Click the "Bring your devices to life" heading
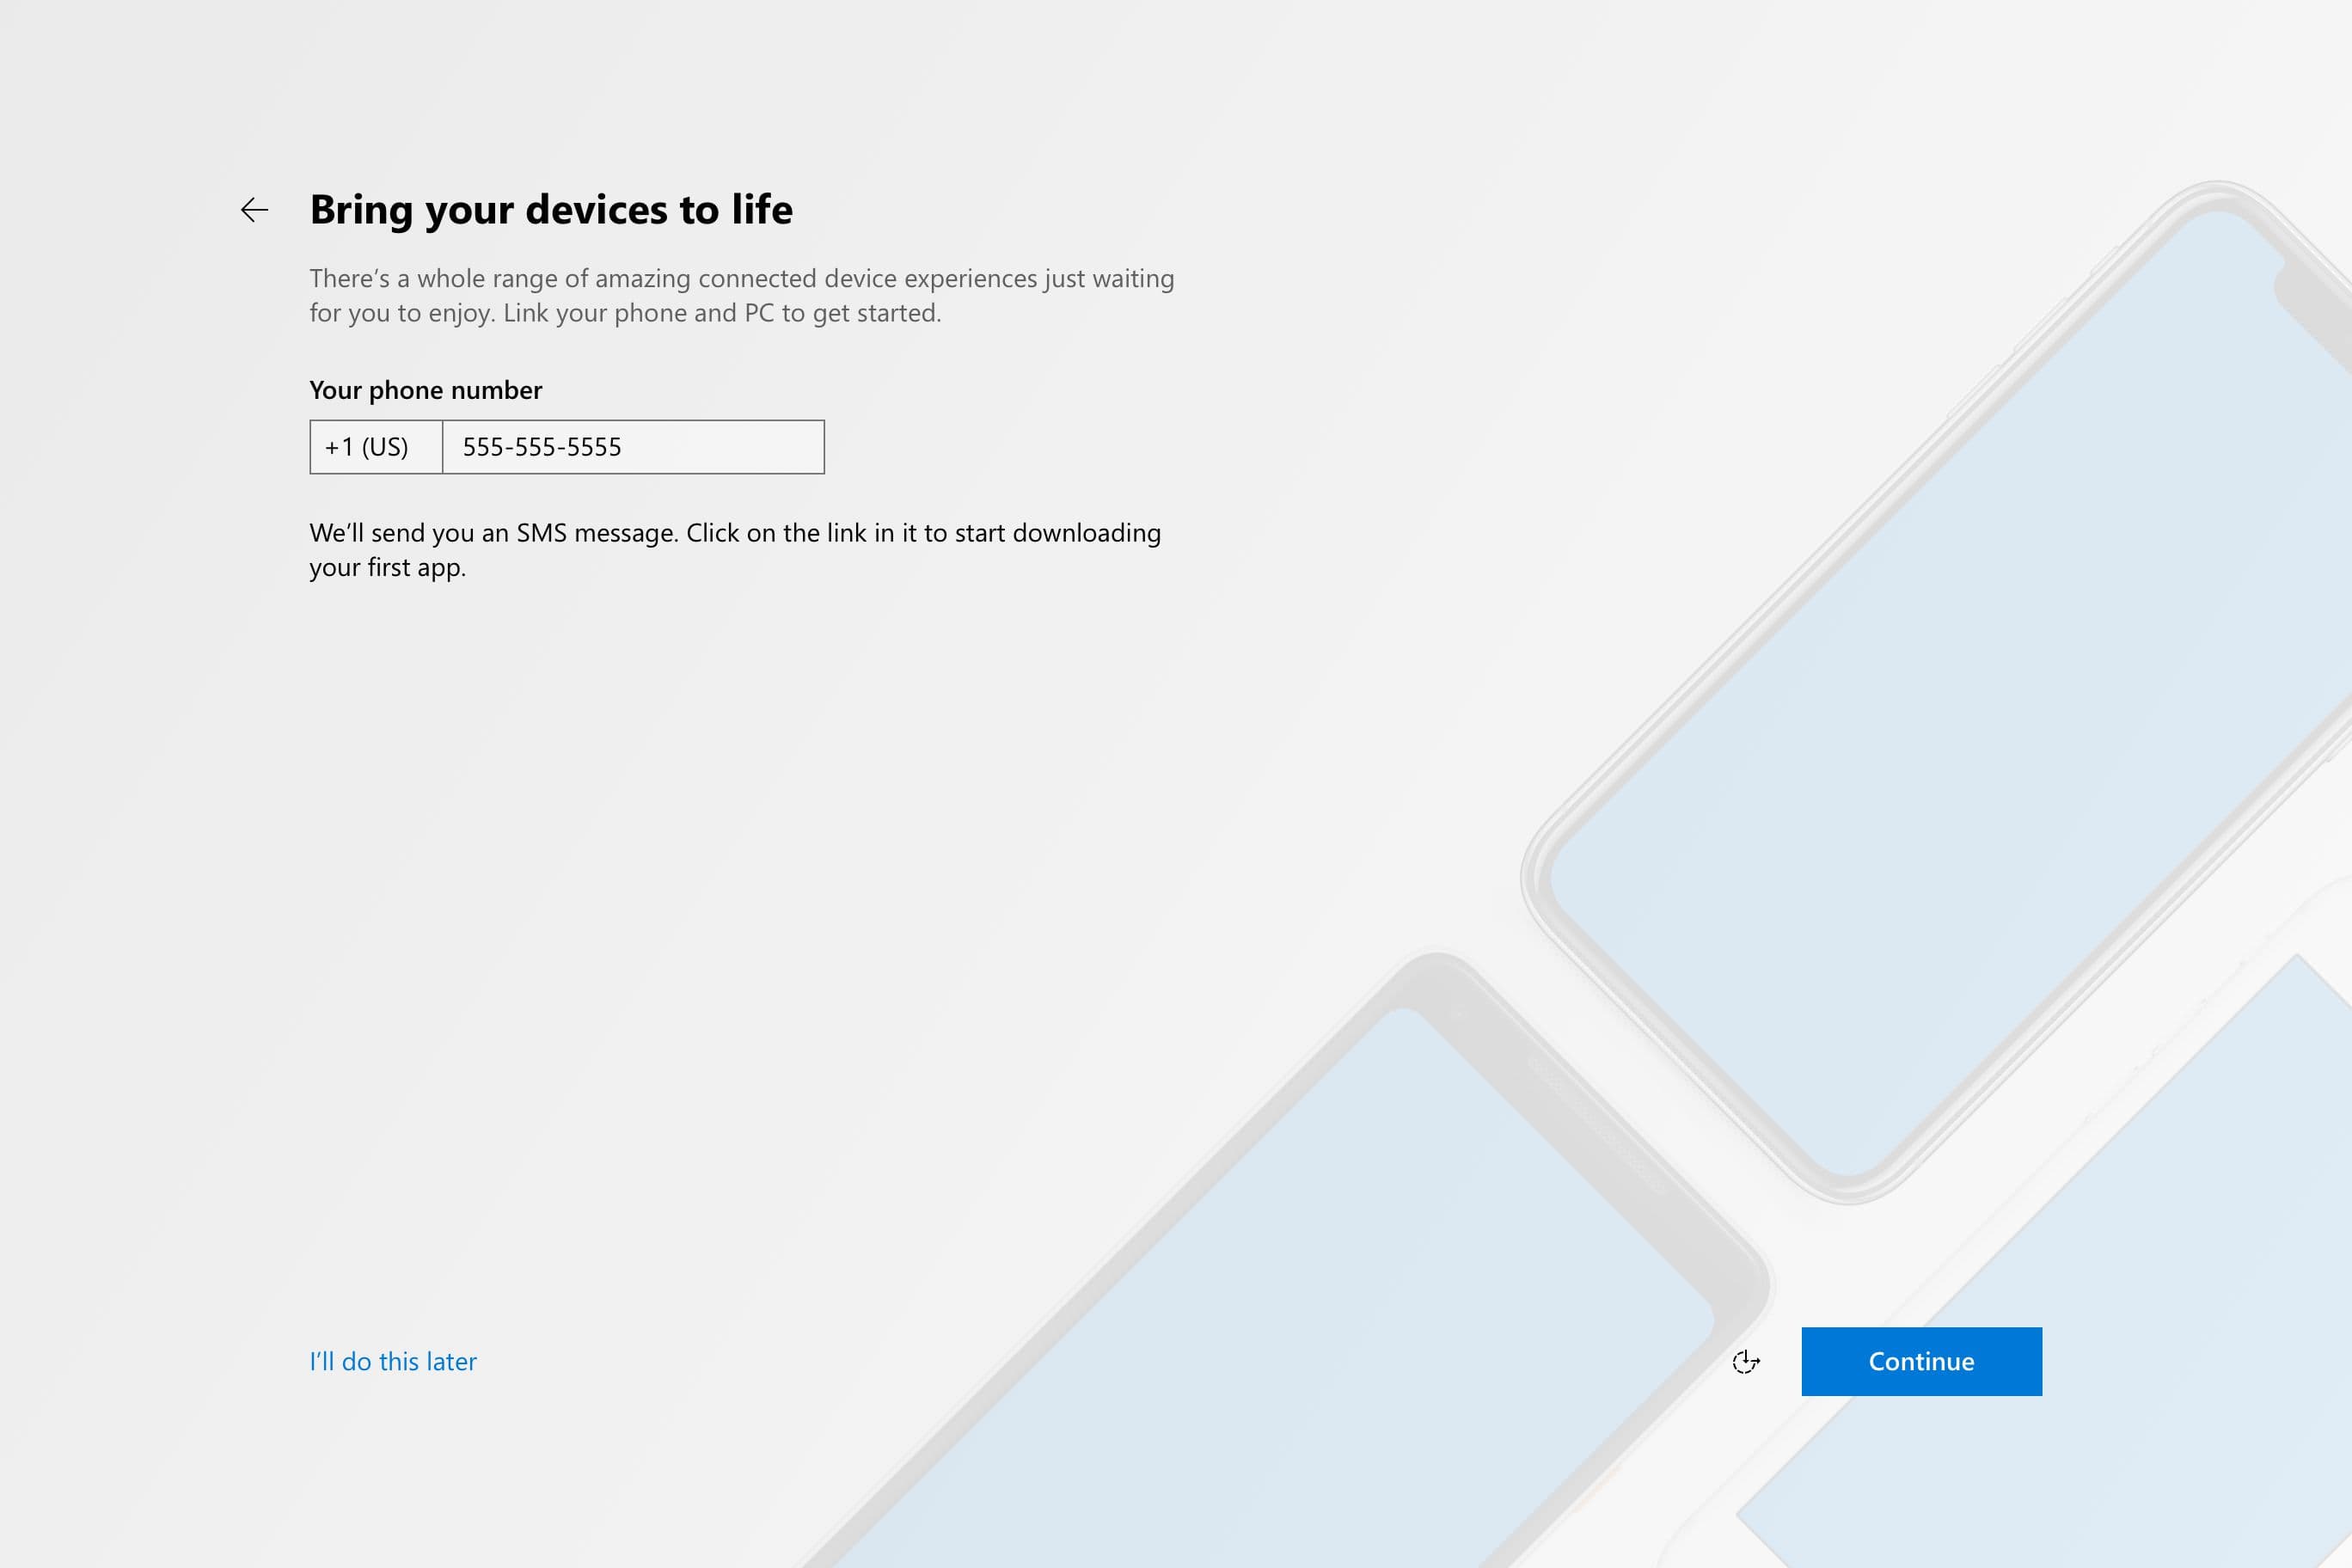 551,210
